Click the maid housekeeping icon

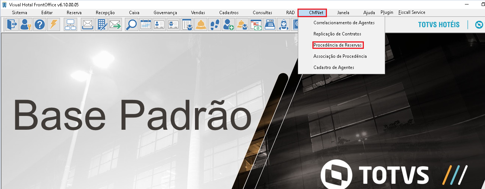click(x=284, y=25)
